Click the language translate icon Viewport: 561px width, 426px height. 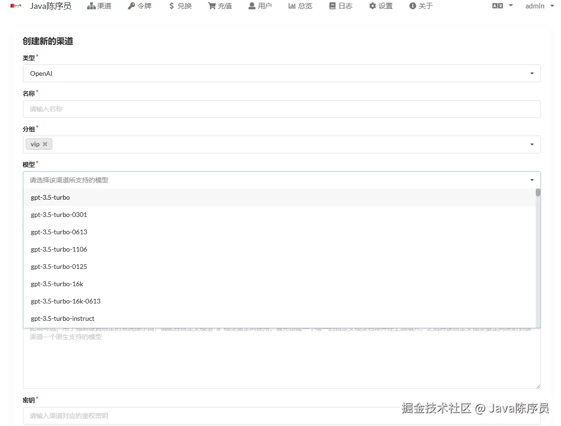click(497, 6)
